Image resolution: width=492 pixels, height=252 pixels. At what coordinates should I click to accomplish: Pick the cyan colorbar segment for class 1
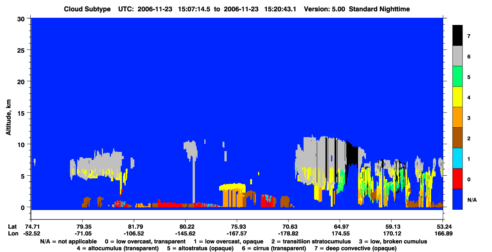458,158
